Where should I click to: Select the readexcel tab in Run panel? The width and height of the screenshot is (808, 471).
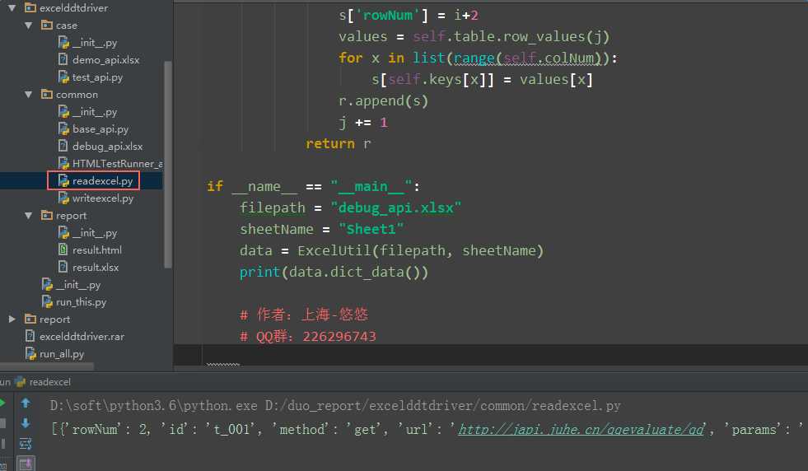point(44,382)
